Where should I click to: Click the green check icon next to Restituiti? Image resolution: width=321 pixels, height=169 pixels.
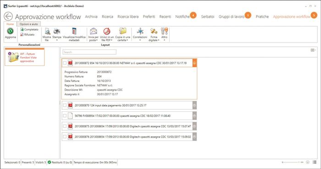(x=49, y=162)
